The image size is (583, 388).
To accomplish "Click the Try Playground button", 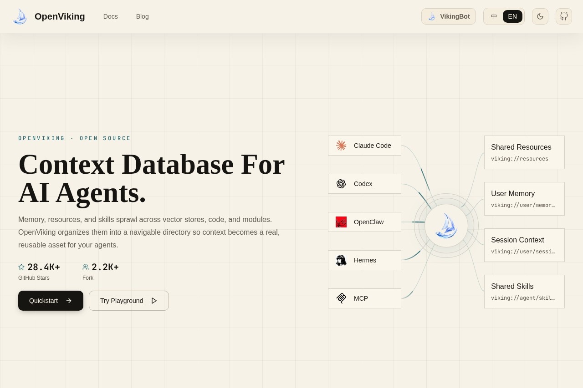I will [x=129, y=301].
